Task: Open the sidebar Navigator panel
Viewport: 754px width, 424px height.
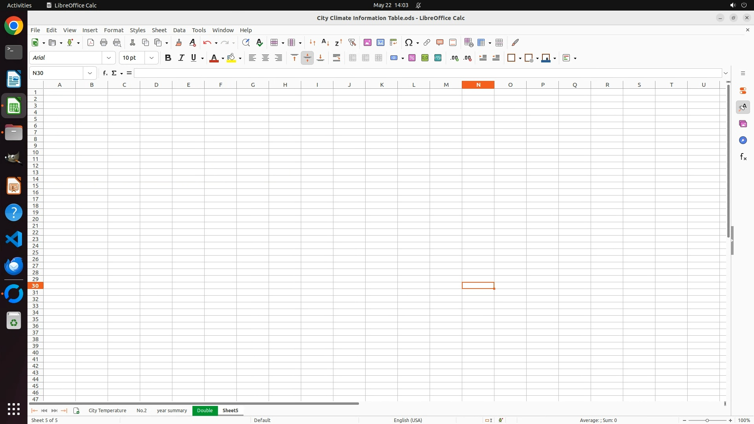Action: click(743, 140)
